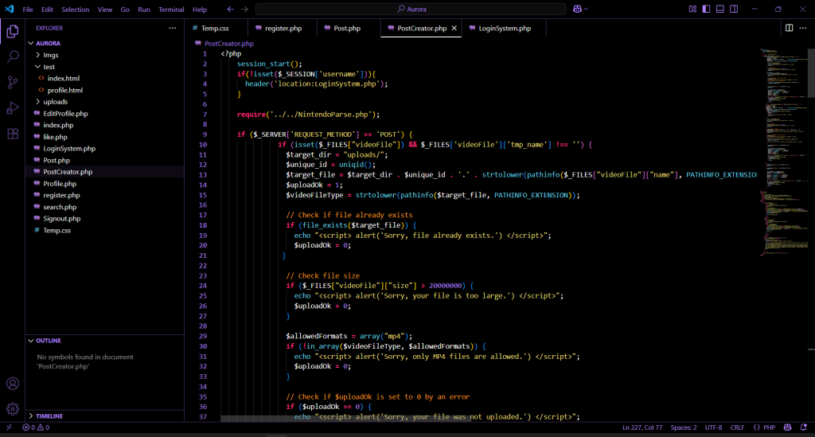Switch to the Temp.css tab

coord(215,28)
